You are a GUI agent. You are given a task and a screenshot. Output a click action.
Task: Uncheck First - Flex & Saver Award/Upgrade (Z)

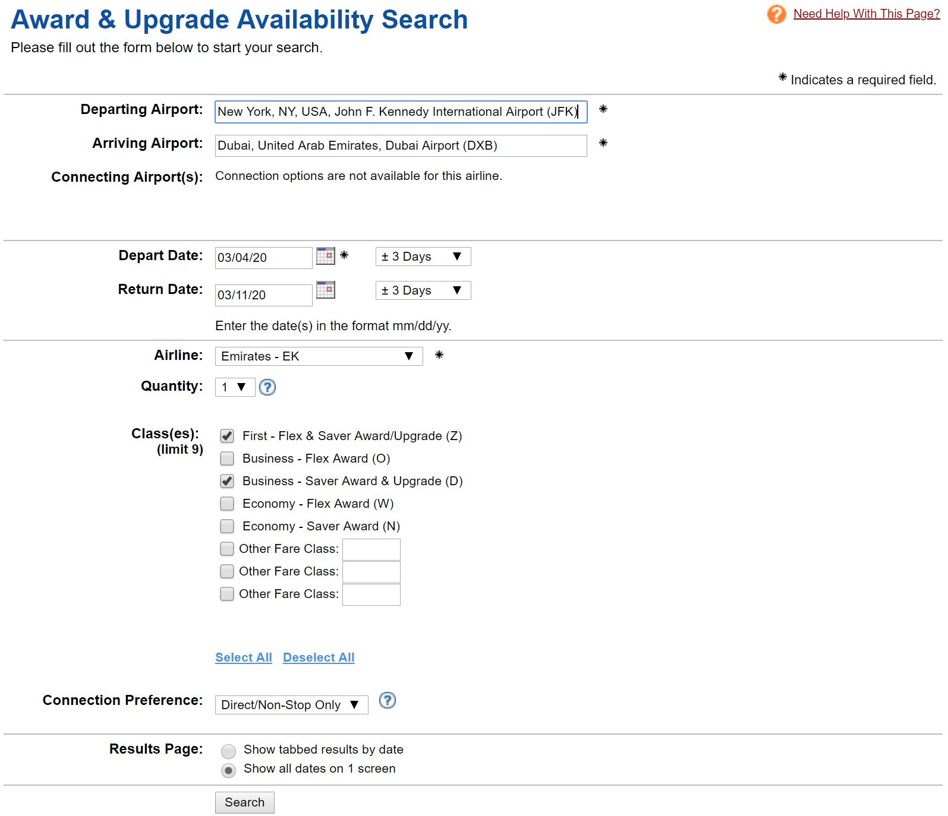pos(227,436)
